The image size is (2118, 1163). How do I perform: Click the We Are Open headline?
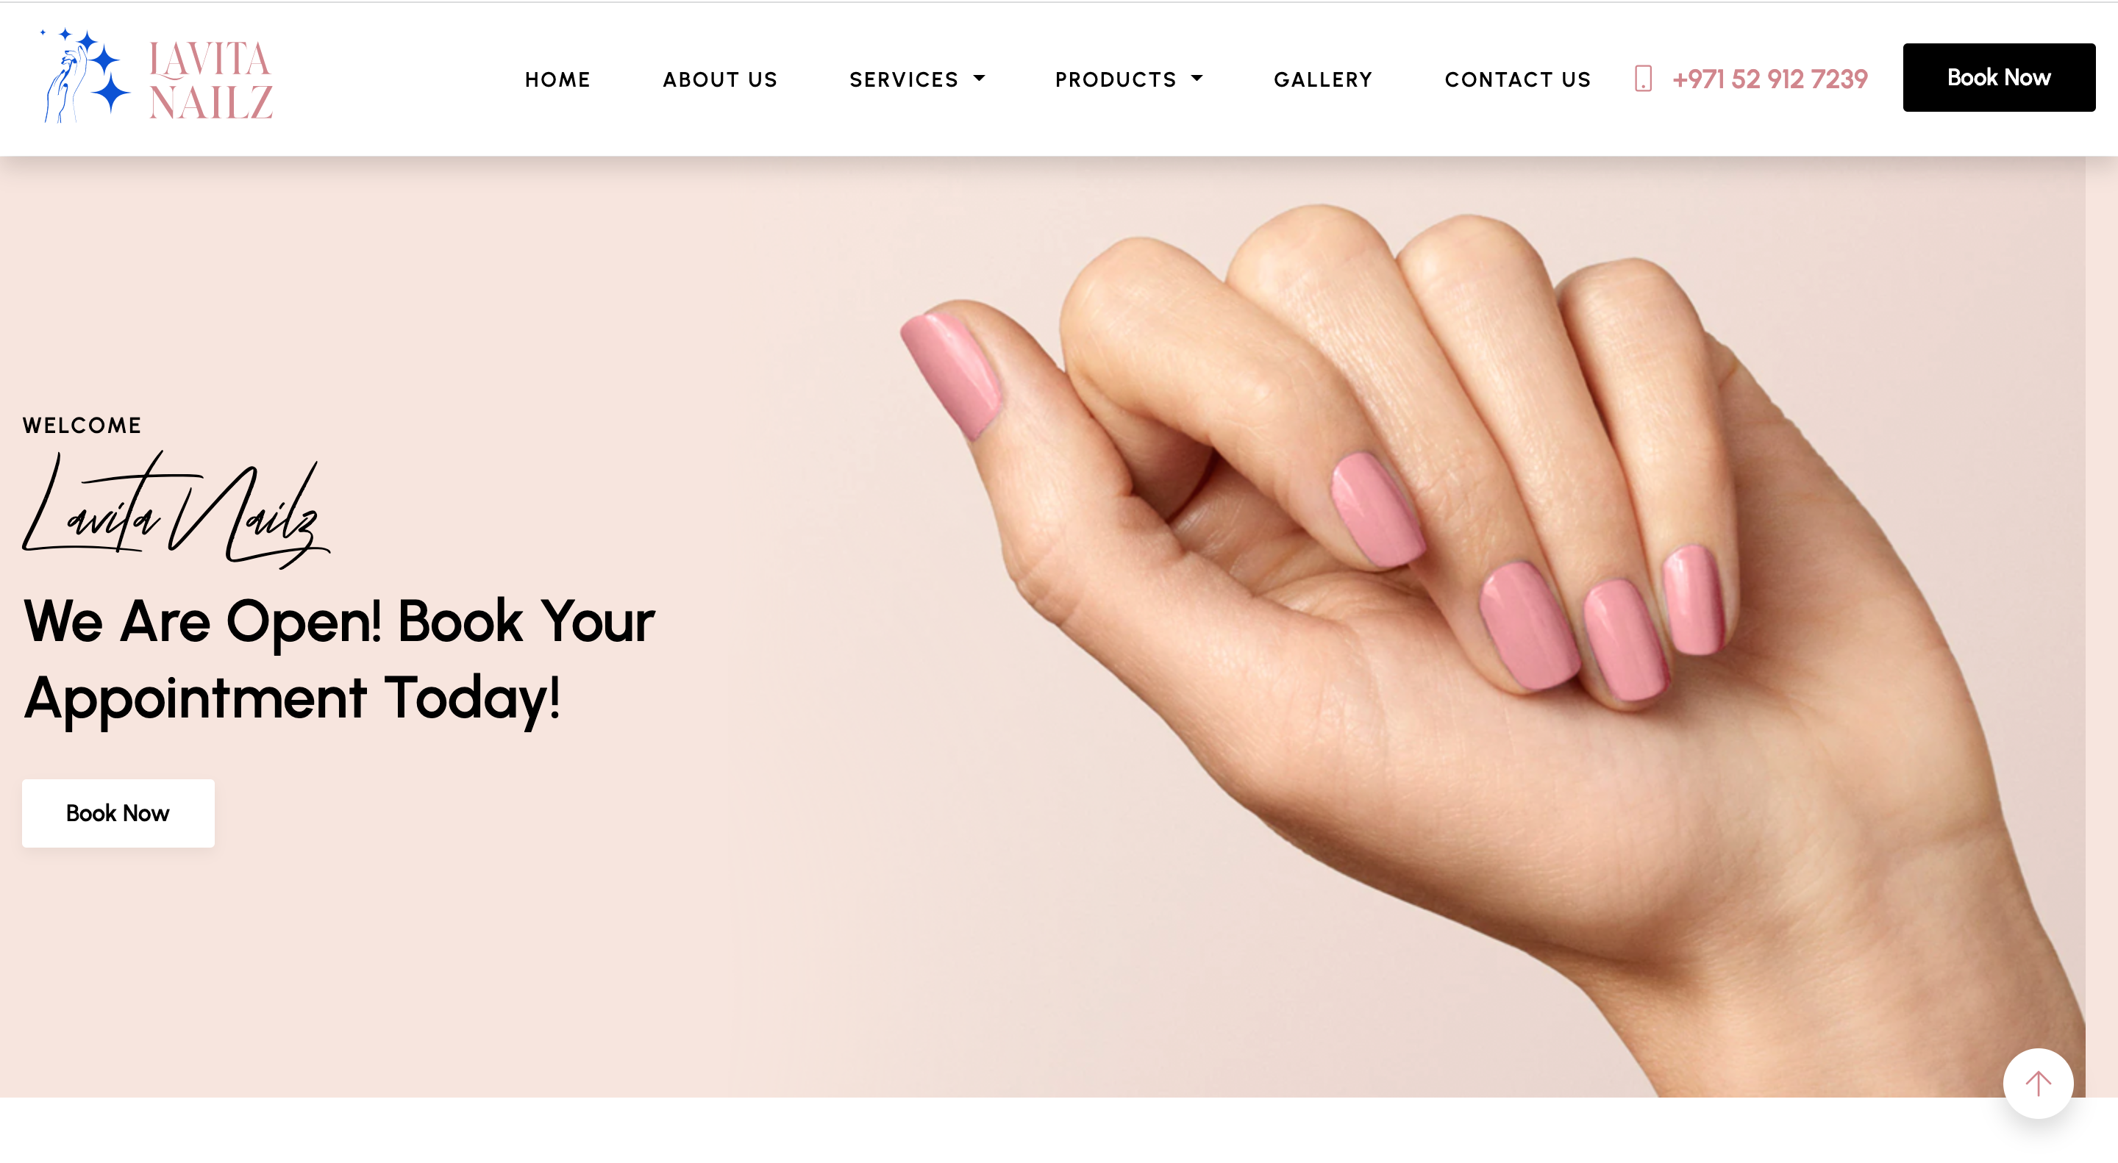pos(339,659)
